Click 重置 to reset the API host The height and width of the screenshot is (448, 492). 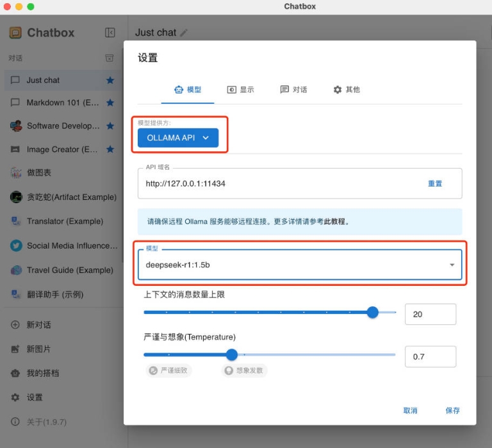point(435,183)
